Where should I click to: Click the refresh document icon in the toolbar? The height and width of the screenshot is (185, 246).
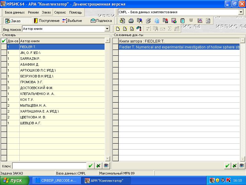coord(208,21)
